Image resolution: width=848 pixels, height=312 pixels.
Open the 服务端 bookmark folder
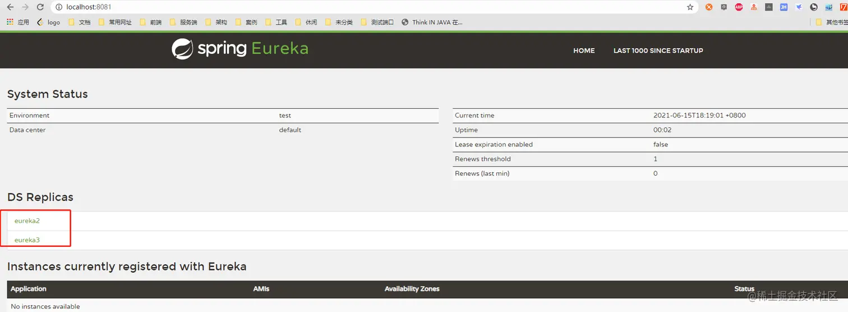[183, 22]
